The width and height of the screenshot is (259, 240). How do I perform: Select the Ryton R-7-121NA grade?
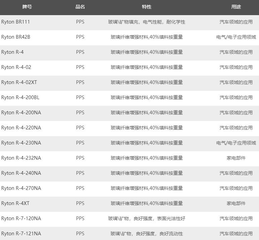tap(21, 234)
